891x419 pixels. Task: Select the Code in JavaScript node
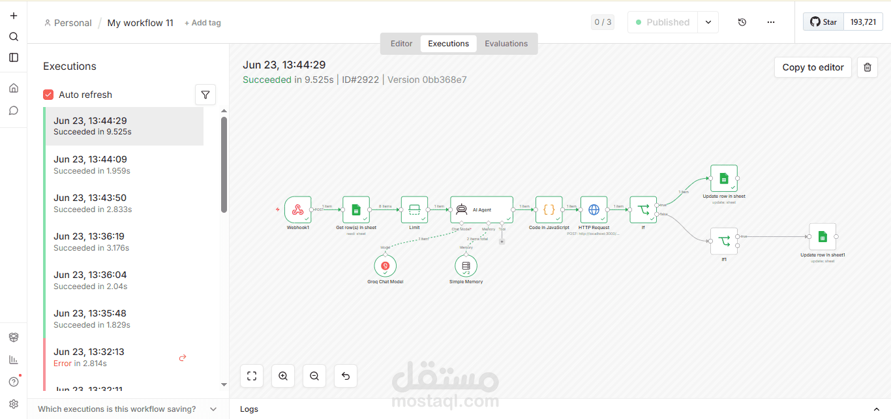(549, 209)
